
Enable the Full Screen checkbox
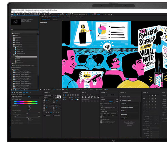click(101, 117)
